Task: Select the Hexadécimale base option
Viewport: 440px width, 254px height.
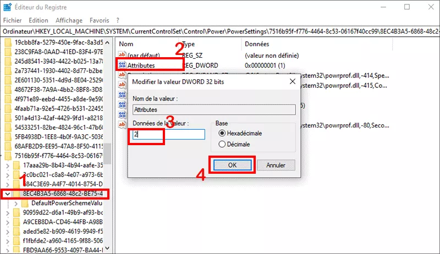Action: [223, 133]
